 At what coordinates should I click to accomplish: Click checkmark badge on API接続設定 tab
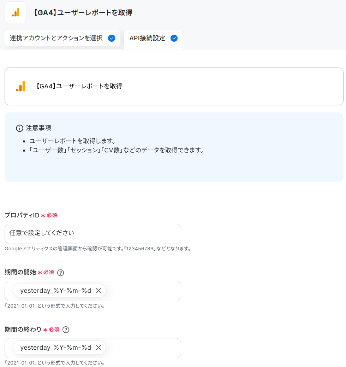coord(174,38)
